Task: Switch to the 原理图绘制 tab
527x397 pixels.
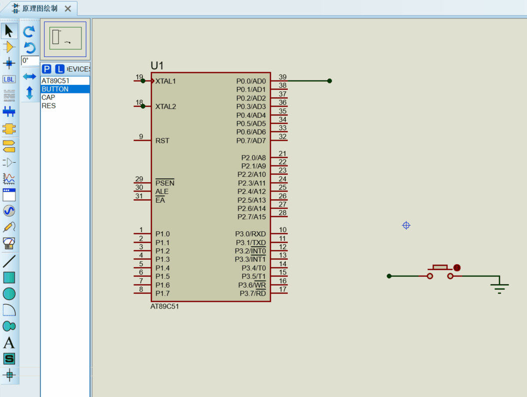Action: click(39, 8)
